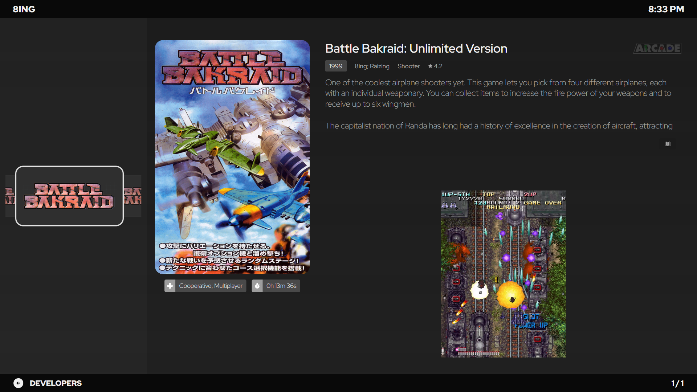Image resolution: width=697 pixels, height=392 pixels.
Task: Select the next game tile in the carousel
Action: pos(133,196)
